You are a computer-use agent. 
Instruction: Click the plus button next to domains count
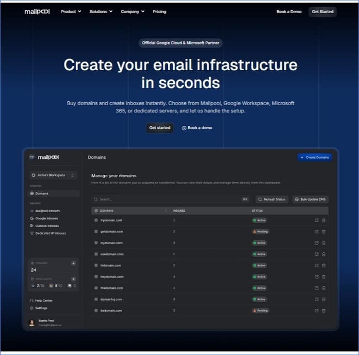coord(73,263)
